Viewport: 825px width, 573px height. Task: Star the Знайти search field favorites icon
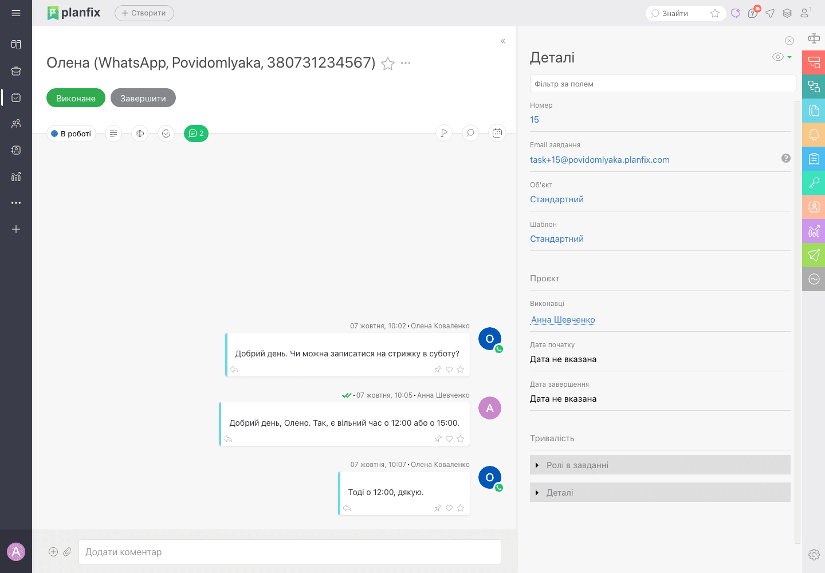(x=715, y=13)
